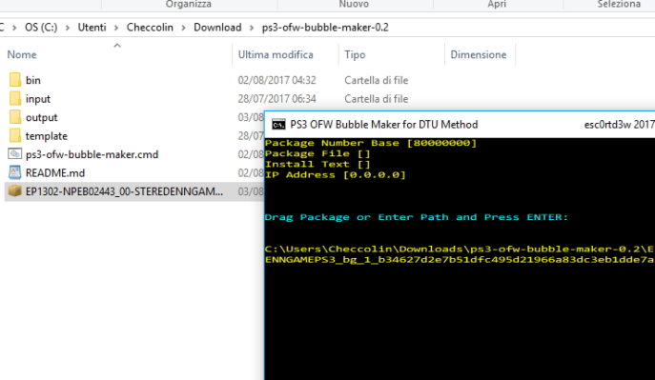Image resolution: width=655 pixels, height=380 pixels.
Task: Select the EP1302-NPEB02443 package file icon
Action: (15, 191)
